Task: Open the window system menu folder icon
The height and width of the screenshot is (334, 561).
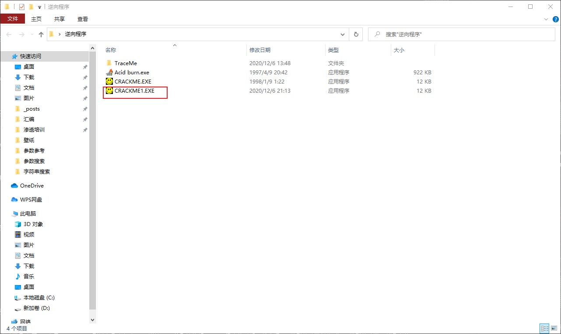Action: pos(7,7)
